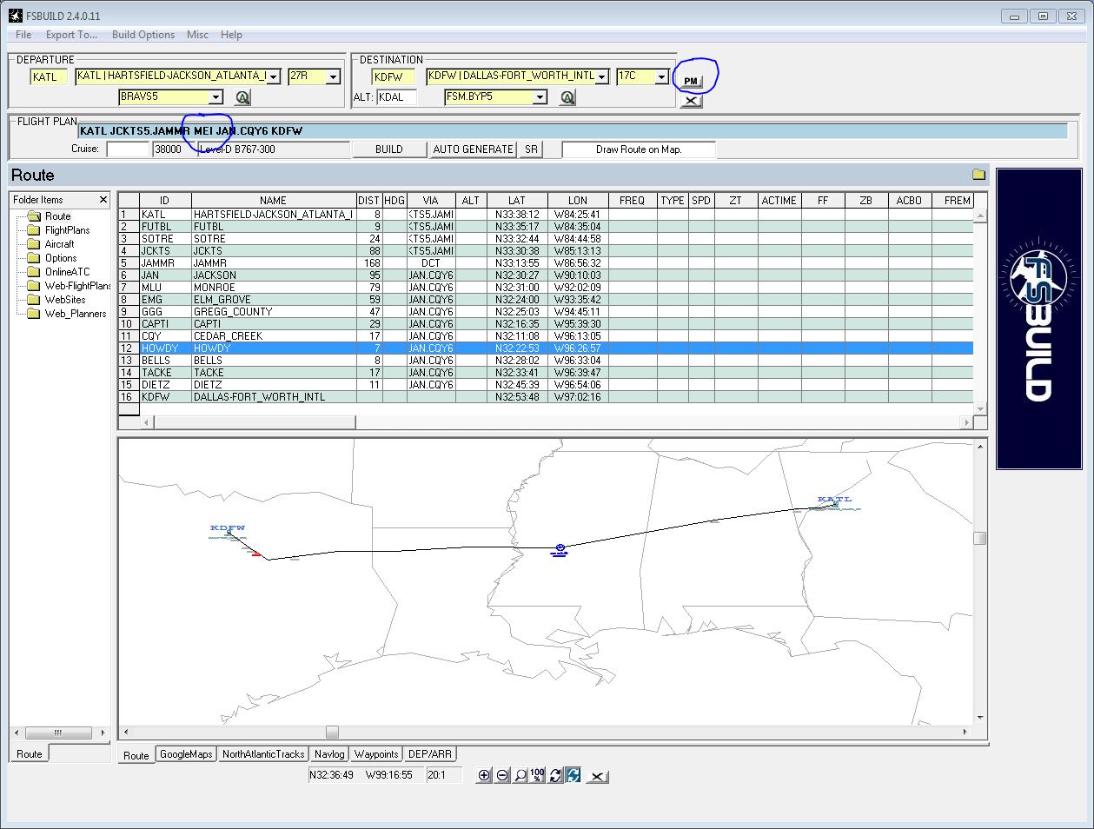
Task: Click the black refresh arrows map icon
Action: point(555,775)
